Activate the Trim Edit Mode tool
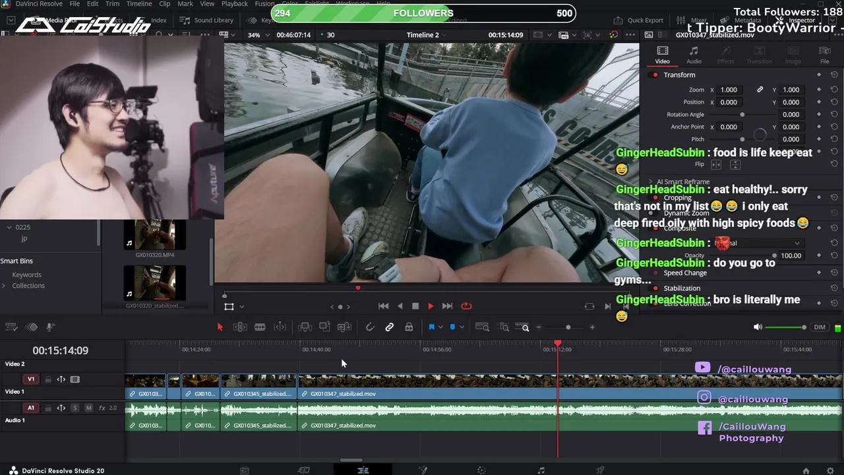 click(240, 327)
